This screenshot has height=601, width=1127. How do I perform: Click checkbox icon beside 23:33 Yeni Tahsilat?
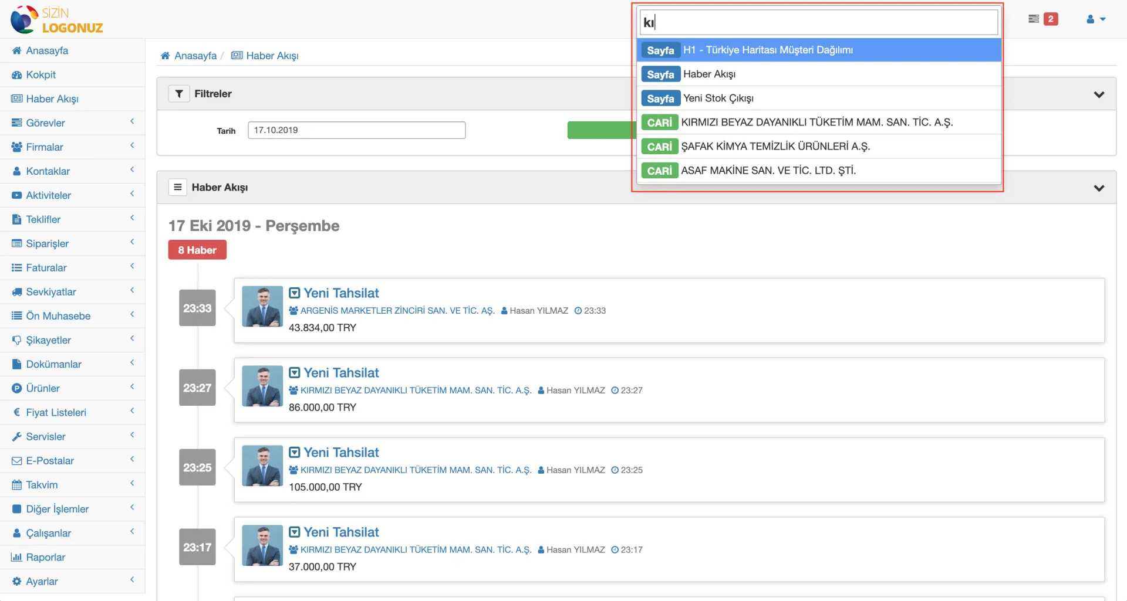(295, 293)
